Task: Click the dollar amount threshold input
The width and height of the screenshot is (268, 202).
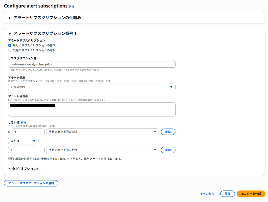Action: (28, 132)
